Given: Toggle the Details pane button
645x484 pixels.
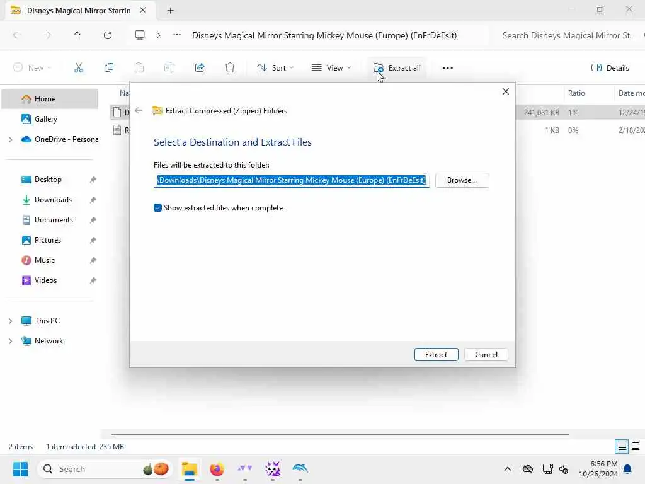Looking at the screenshot, I should point(610,68).
